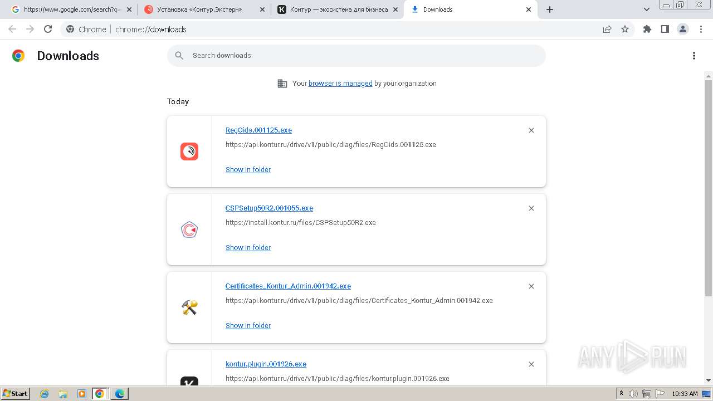Click the Search downloads field

pos(356,55)
